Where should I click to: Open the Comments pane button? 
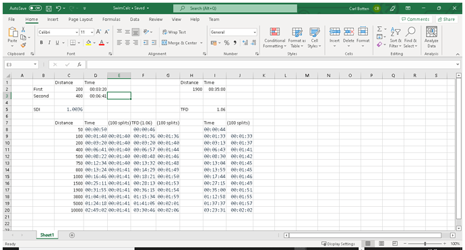point(416,20)
